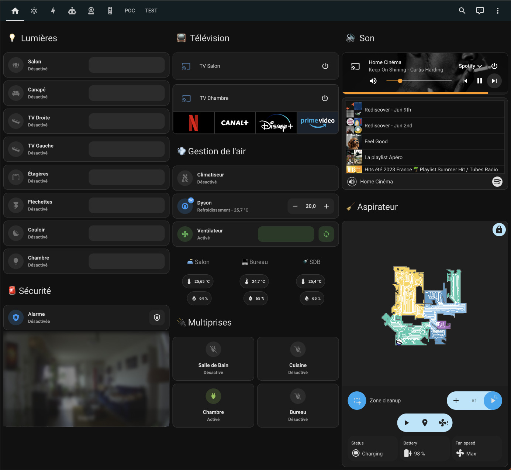
Task: Switch to the lights tab icon
Action: 34,11
